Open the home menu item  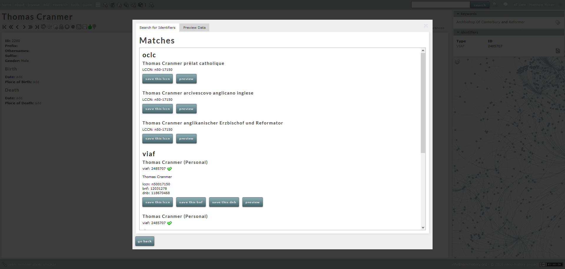(6, 5)
